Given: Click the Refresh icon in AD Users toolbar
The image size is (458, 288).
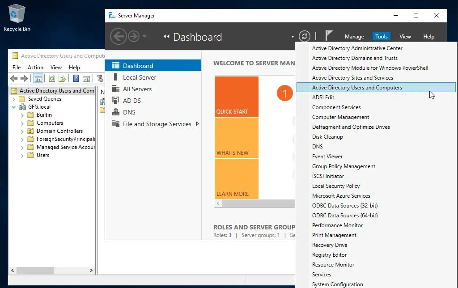Looking at the screenshot, I should 52,78.
